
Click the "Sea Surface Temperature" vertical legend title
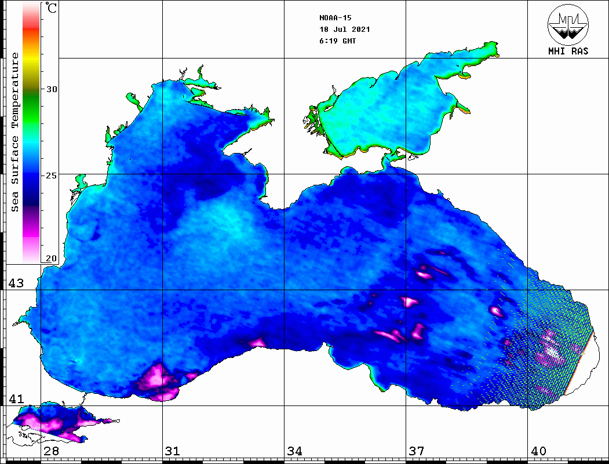pos(14,132)
